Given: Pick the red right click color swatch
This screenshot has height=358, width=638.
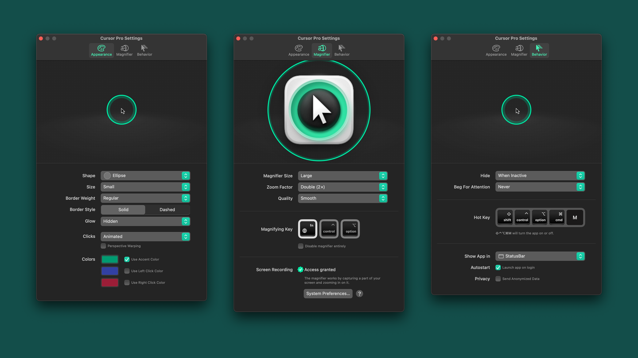Looking at the screenshot, I should 109,282.
